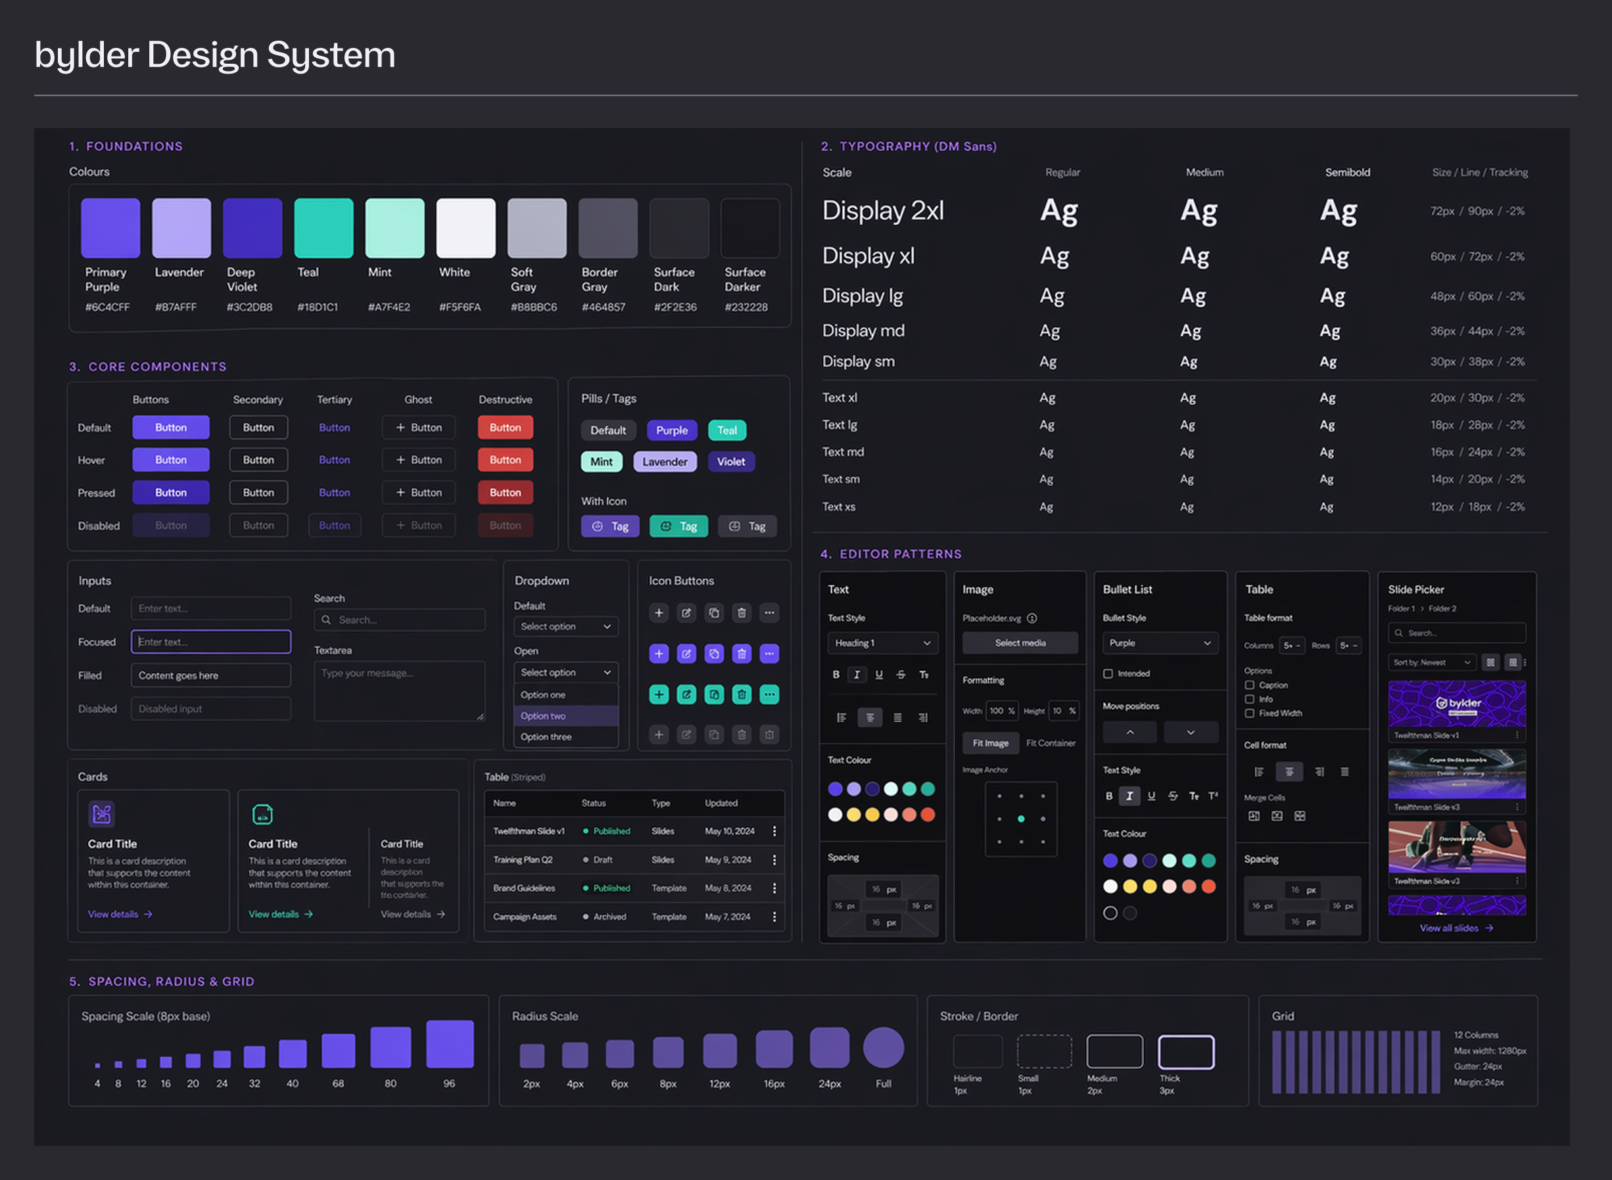Viewport: 1612px width, 1180px height.
Task: Pick the Teal colour swatch in Foundations
Action: coord(323,228)
